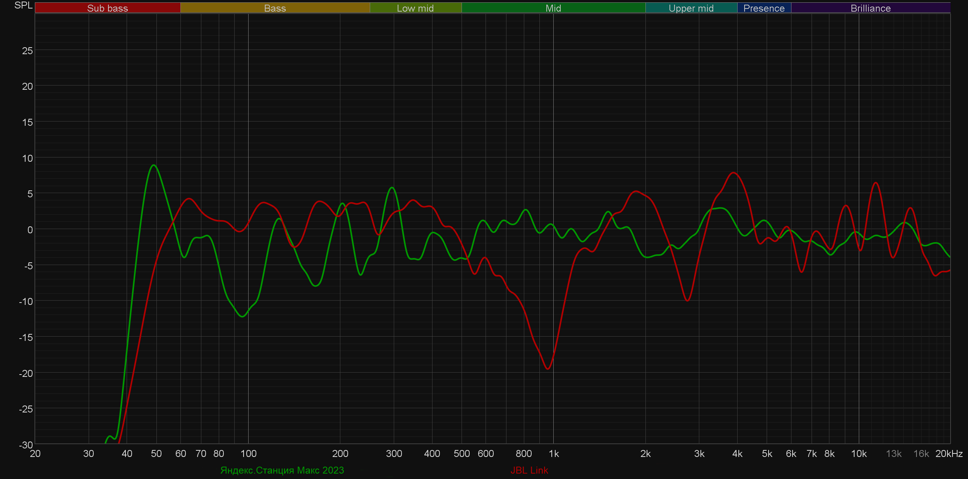This screenshot has height=479, width=968.
Task: Click the -30 SPL axis label
Action: coord(26,445)
